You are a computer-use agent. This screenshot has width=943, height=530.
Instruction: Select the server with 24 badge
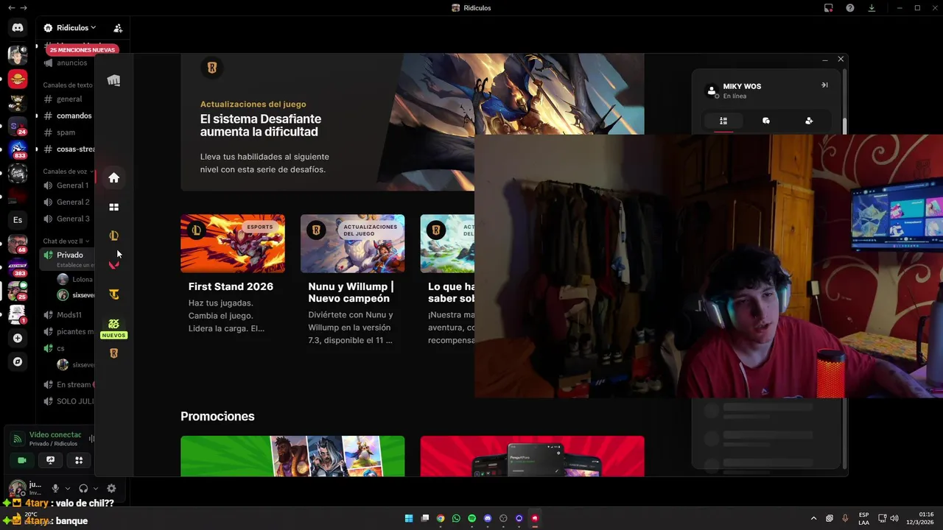[18, 126]
